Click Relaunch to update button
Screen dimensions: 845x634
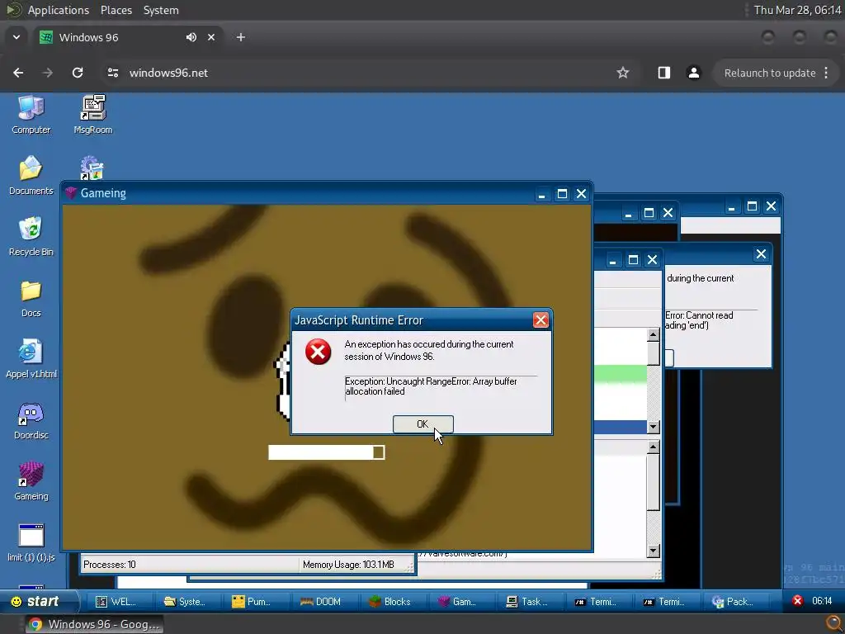pos(770,73)
